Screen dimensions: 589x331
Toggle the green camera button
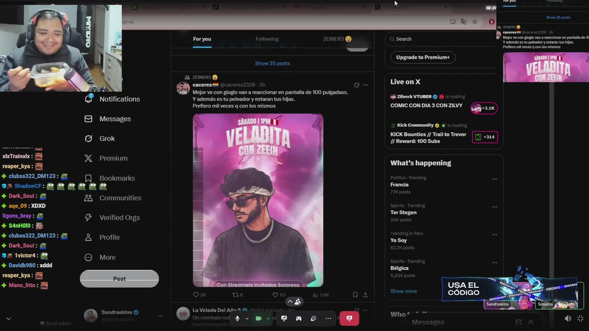(258, 318)
